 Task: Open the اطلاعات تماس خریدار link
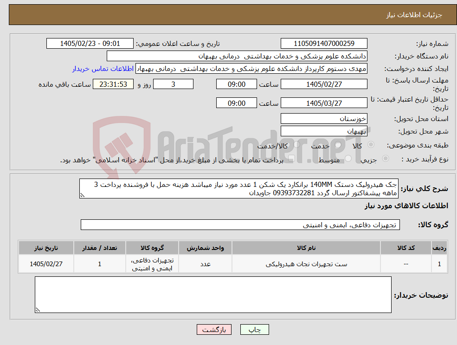point(103,69)
